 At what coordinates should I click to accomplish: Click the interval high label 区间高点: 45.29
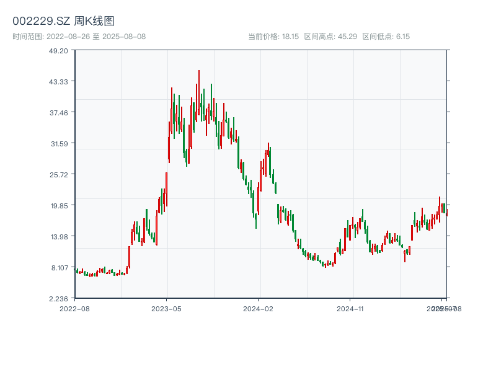(x=330, y=37)
